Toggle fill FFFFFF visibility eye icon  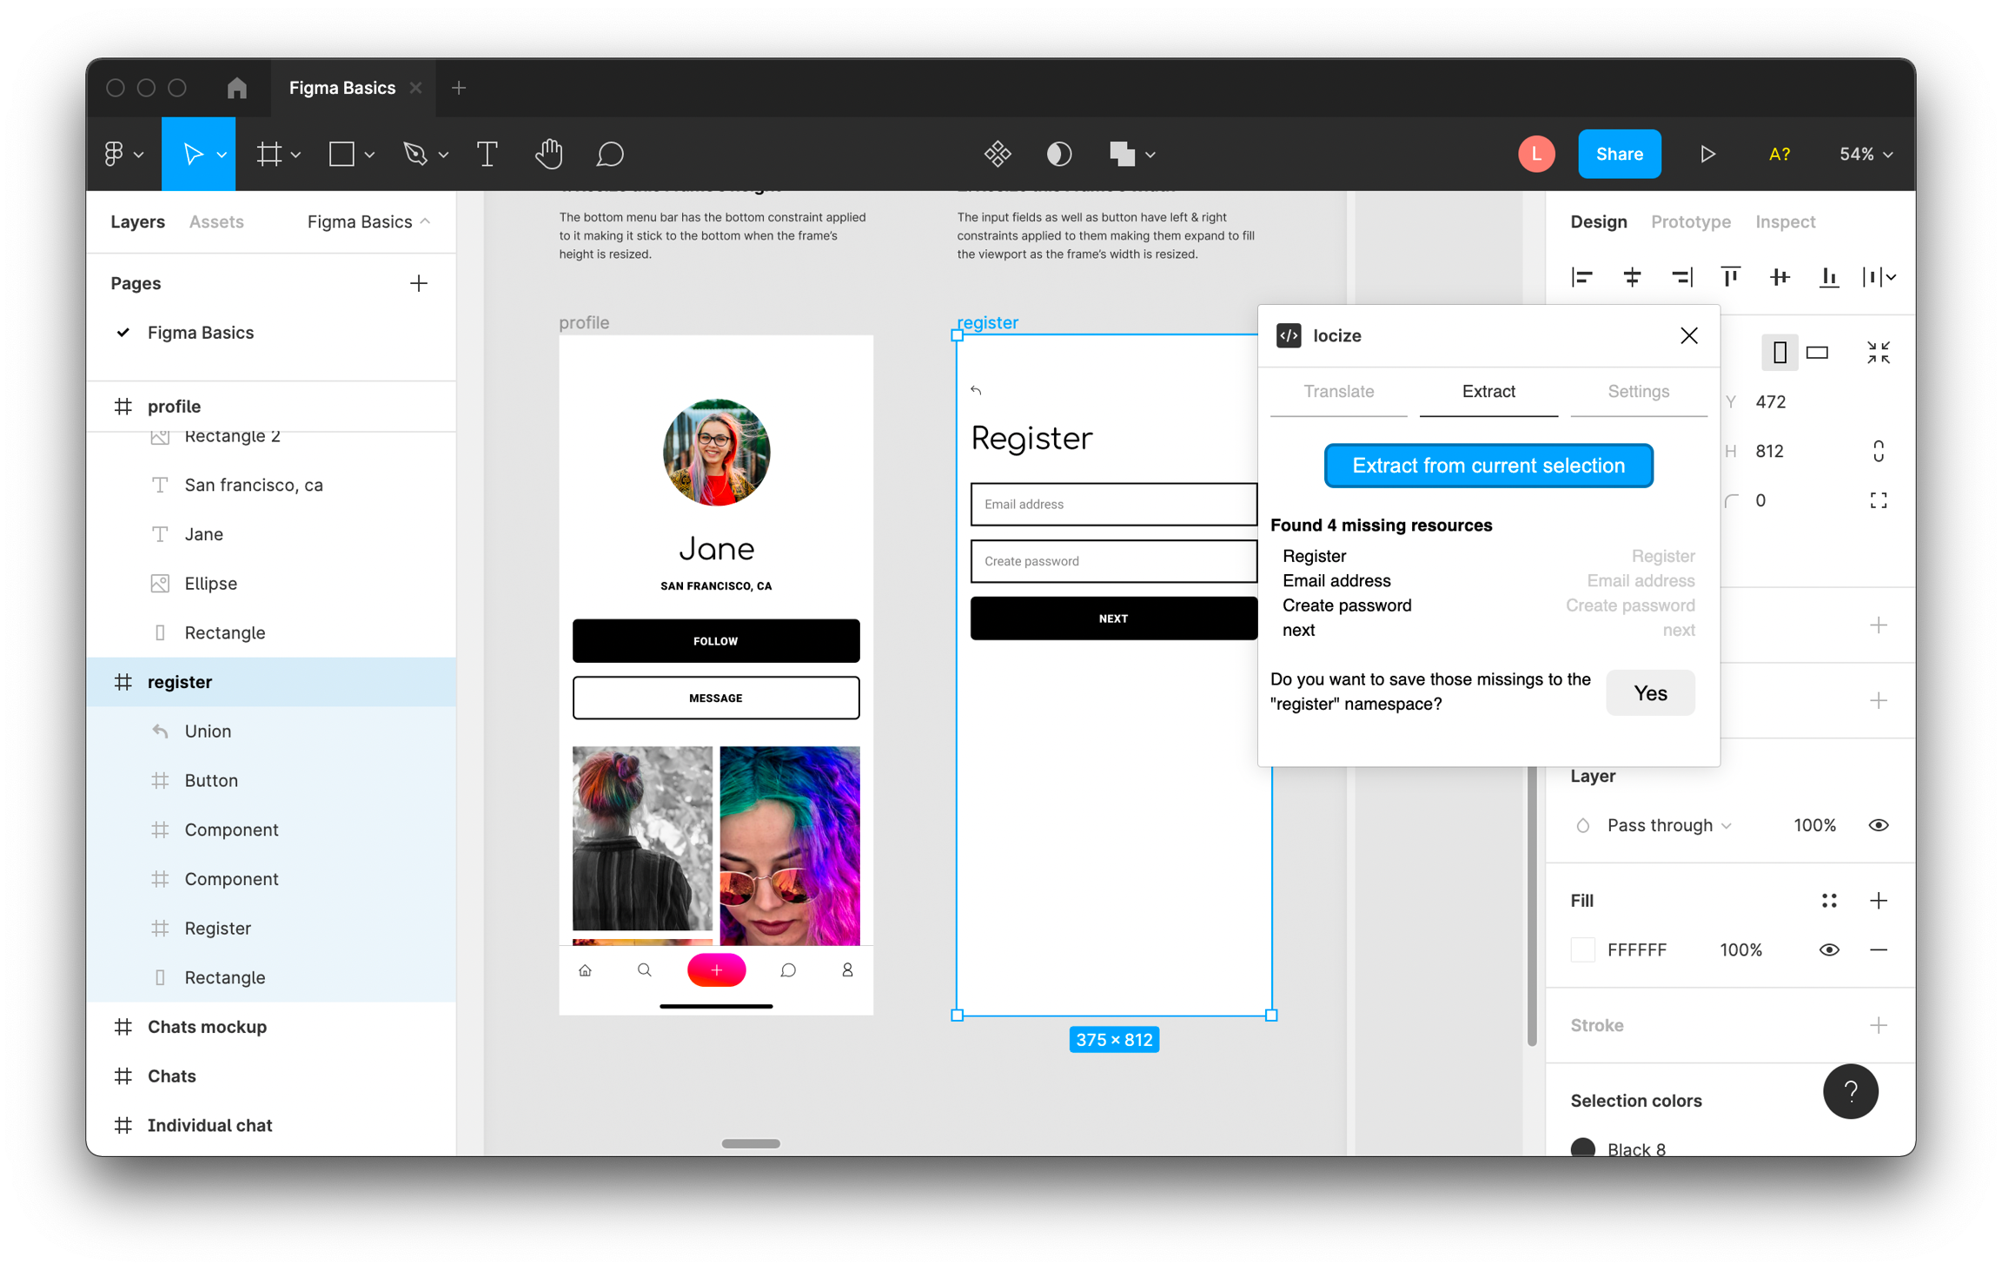1828,949
